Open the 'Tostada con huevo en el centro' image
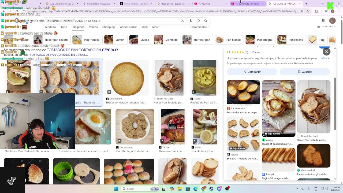This screenshot has height=193, width=343. click(93, 127)
